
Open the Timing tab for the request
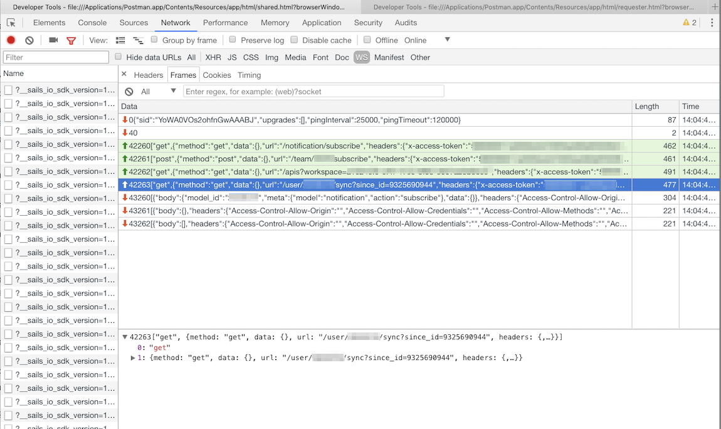coord(249,75)
